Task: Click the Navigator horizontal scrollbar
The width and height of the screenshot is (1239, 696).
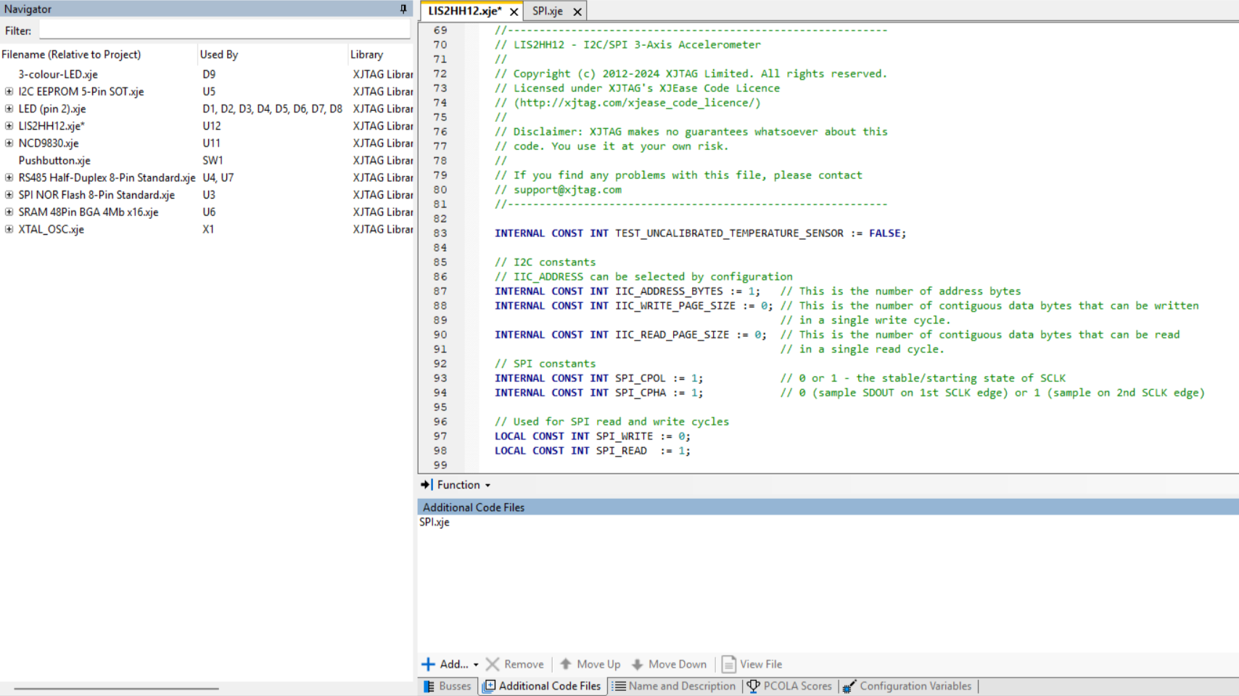Action: [116, 688]
